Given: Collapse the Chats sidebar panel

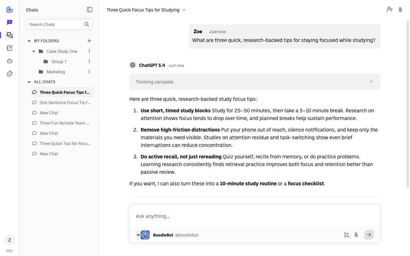Looking at the screenshot, I should tap(90, 10).
